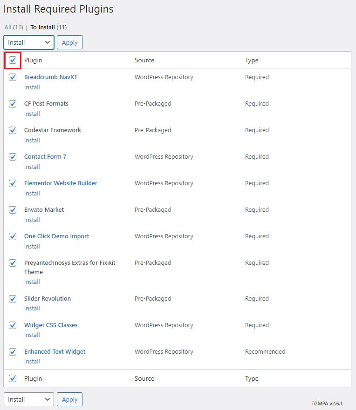Click the Preyantechnosys Extras for Fixikit Theme name
The width and height of the screenshot is (356, 410).
point(69,267)
